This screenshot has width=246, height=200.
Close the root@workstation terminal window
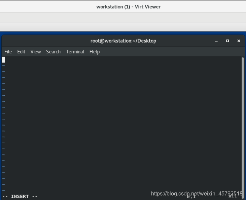coord(239,41)
